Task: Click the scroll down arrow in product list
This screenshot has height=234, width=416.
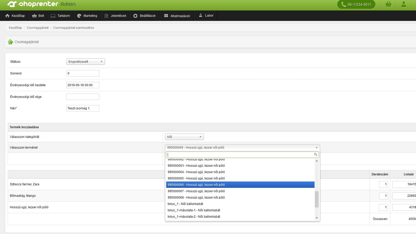Action: (317, 218)
